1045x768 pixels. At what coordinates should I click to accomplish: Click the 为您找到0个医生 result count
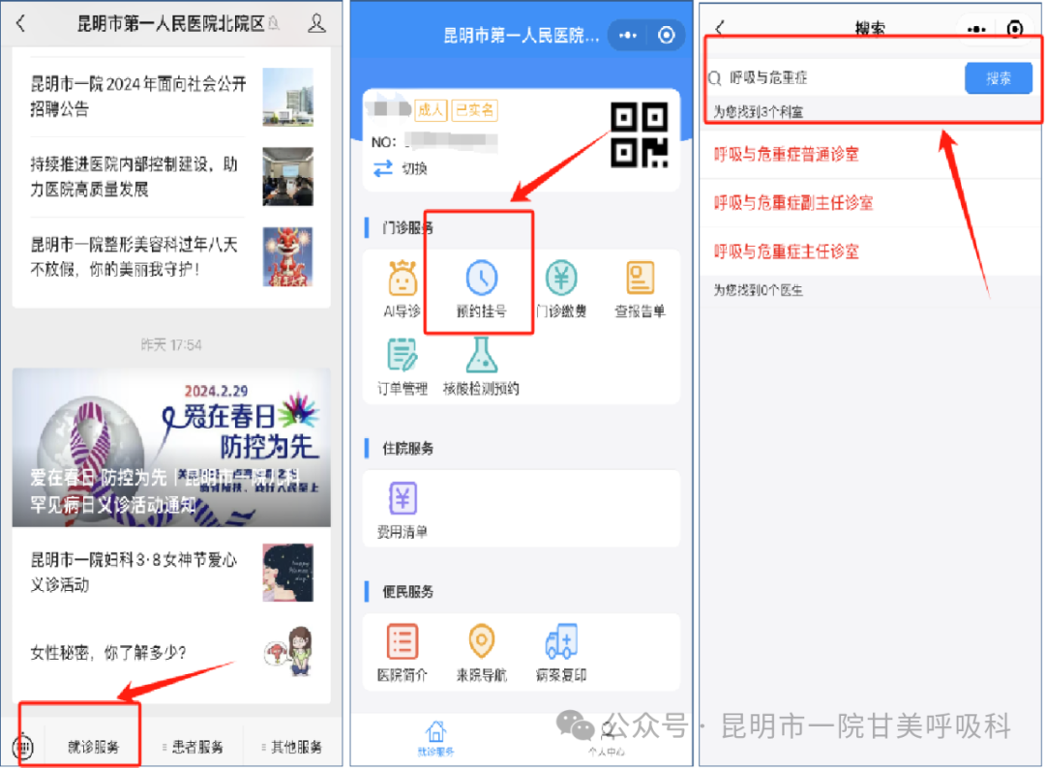tap(758, 290)
